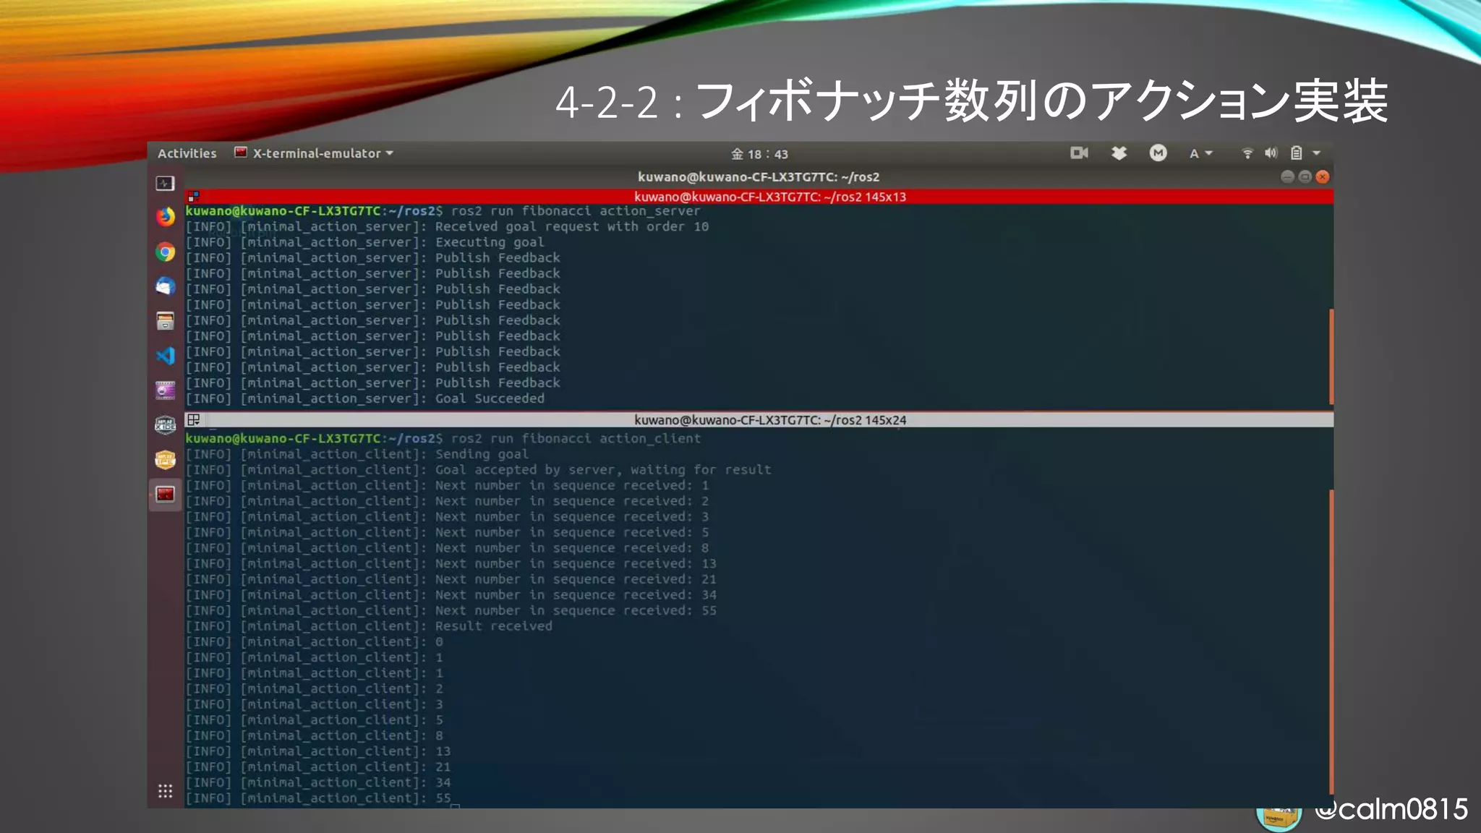1481x833 pixels.
Task: Expand the system menu arrow
Action: click(x=1316, y=153)
